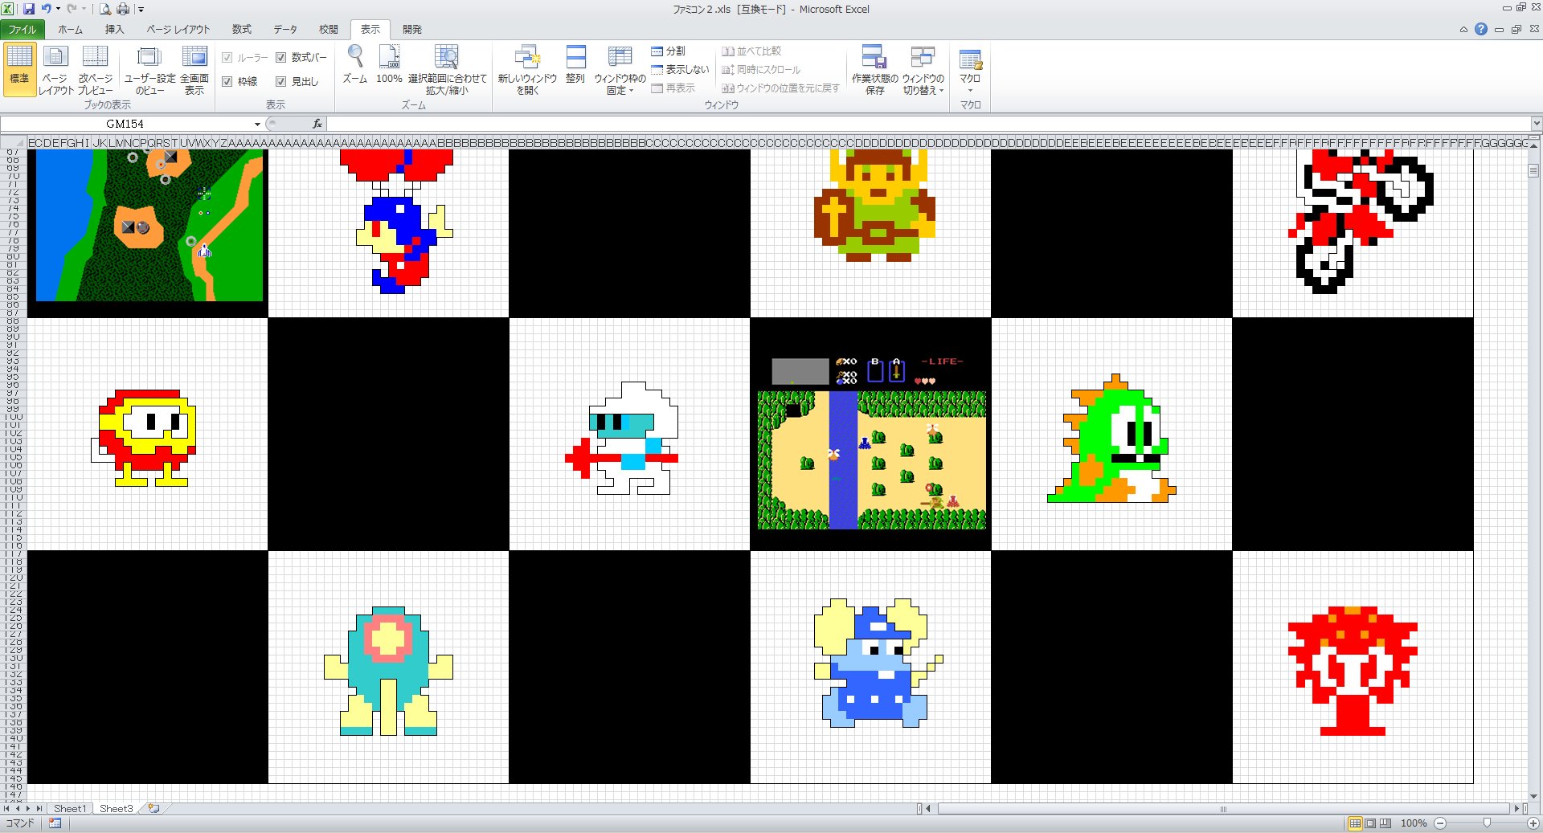The height and width of the screenshot is (833, 1543).
Task: Switch to the 挿入 tab
Action: pos(114,30)
